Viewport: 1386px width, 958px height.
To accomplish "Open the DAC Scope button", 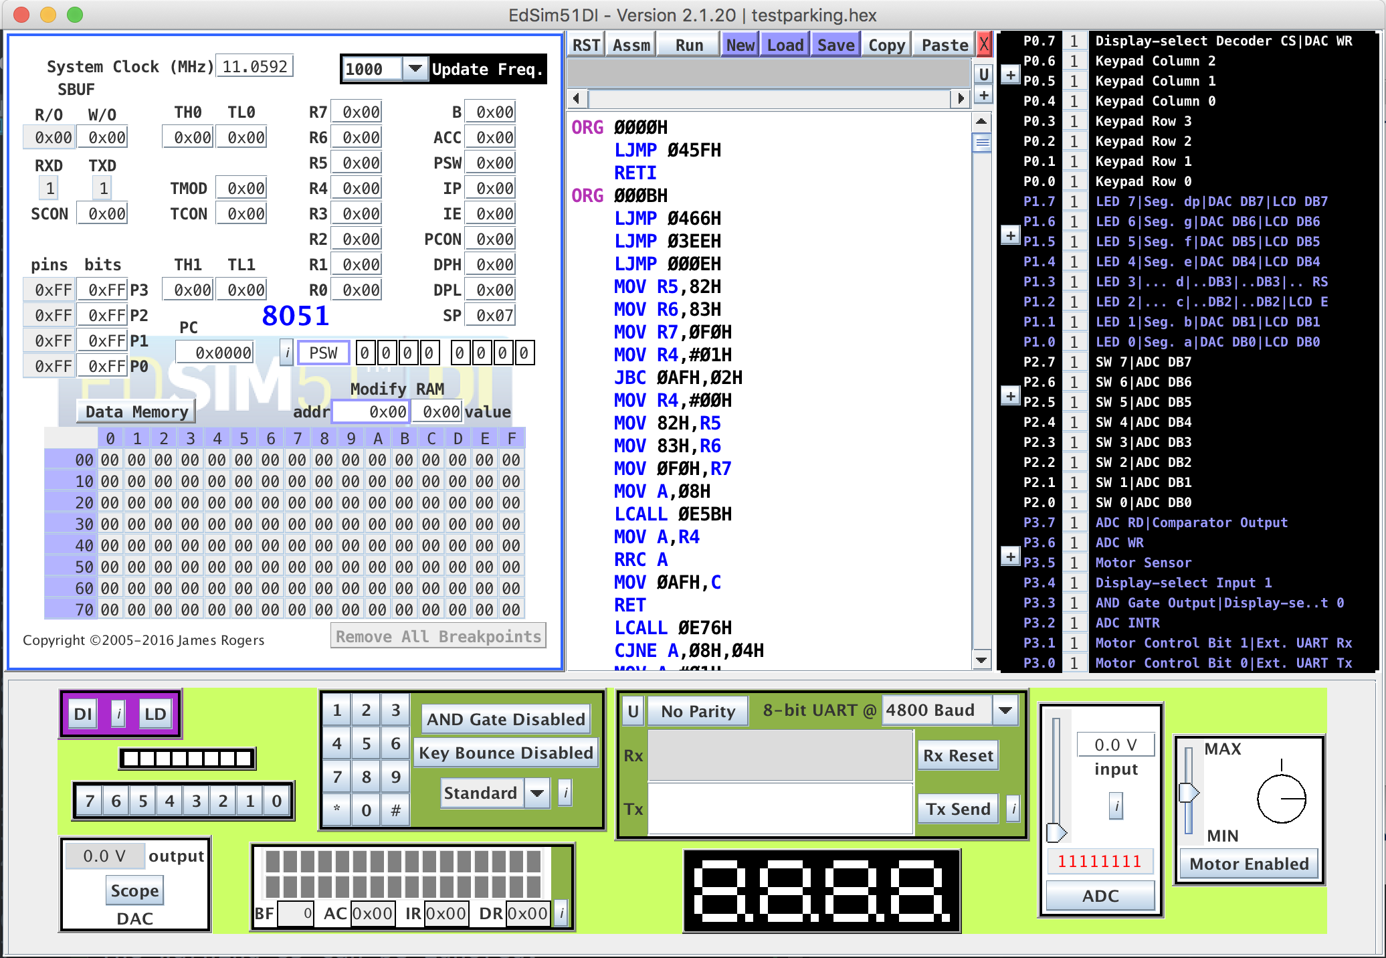I will tap(134, 890).
